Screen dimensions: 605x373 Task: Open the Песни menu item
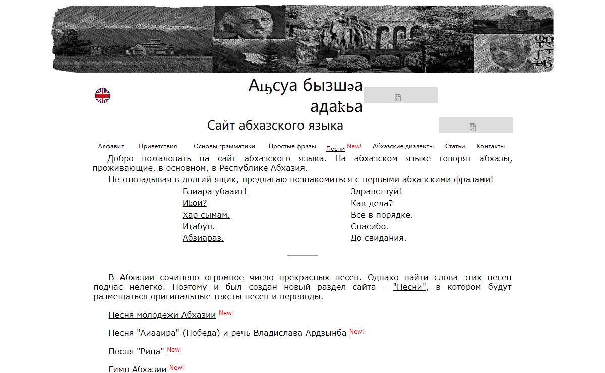[x=335, y=149]
